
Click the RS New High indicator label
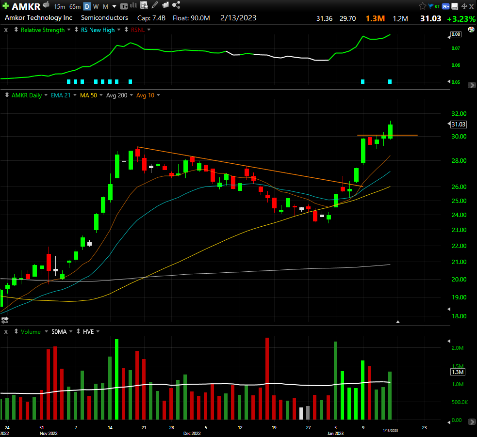[98, 30]
